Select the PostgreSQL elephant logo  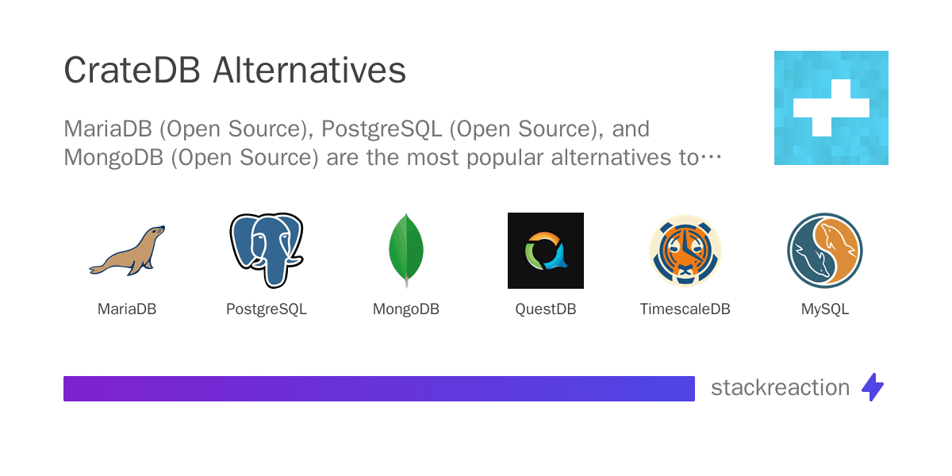point(267,251)
